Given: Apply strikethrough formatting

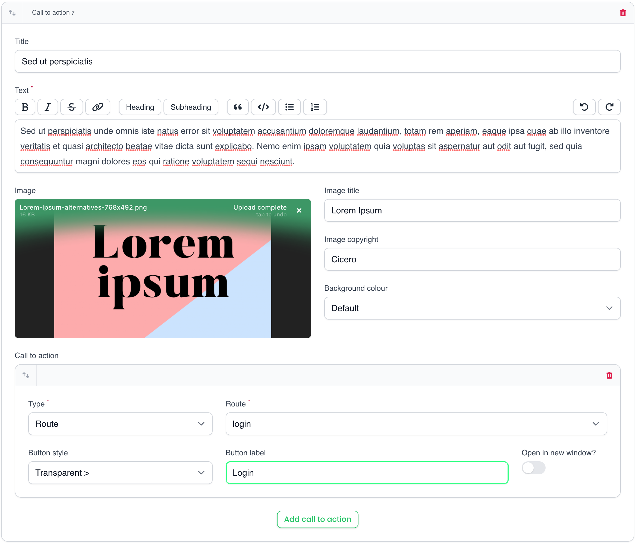Looking at the screenshot, I should pyautogui.click(x=71, y=107).
